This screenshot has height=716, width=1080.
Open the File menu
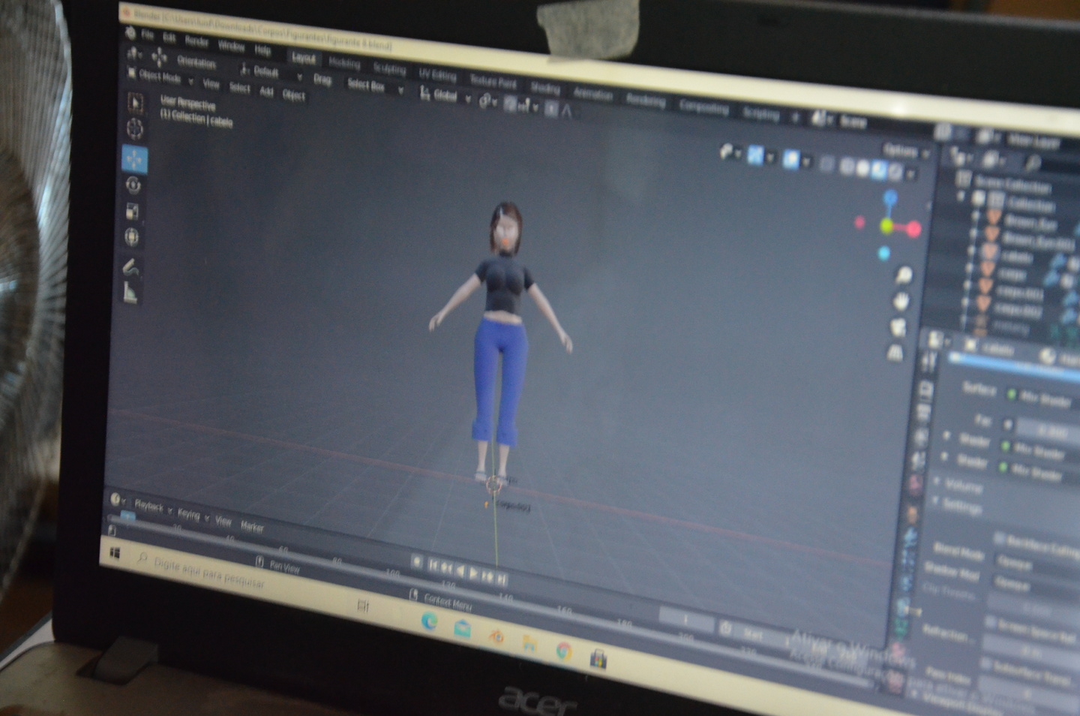(x=147, y=35)
